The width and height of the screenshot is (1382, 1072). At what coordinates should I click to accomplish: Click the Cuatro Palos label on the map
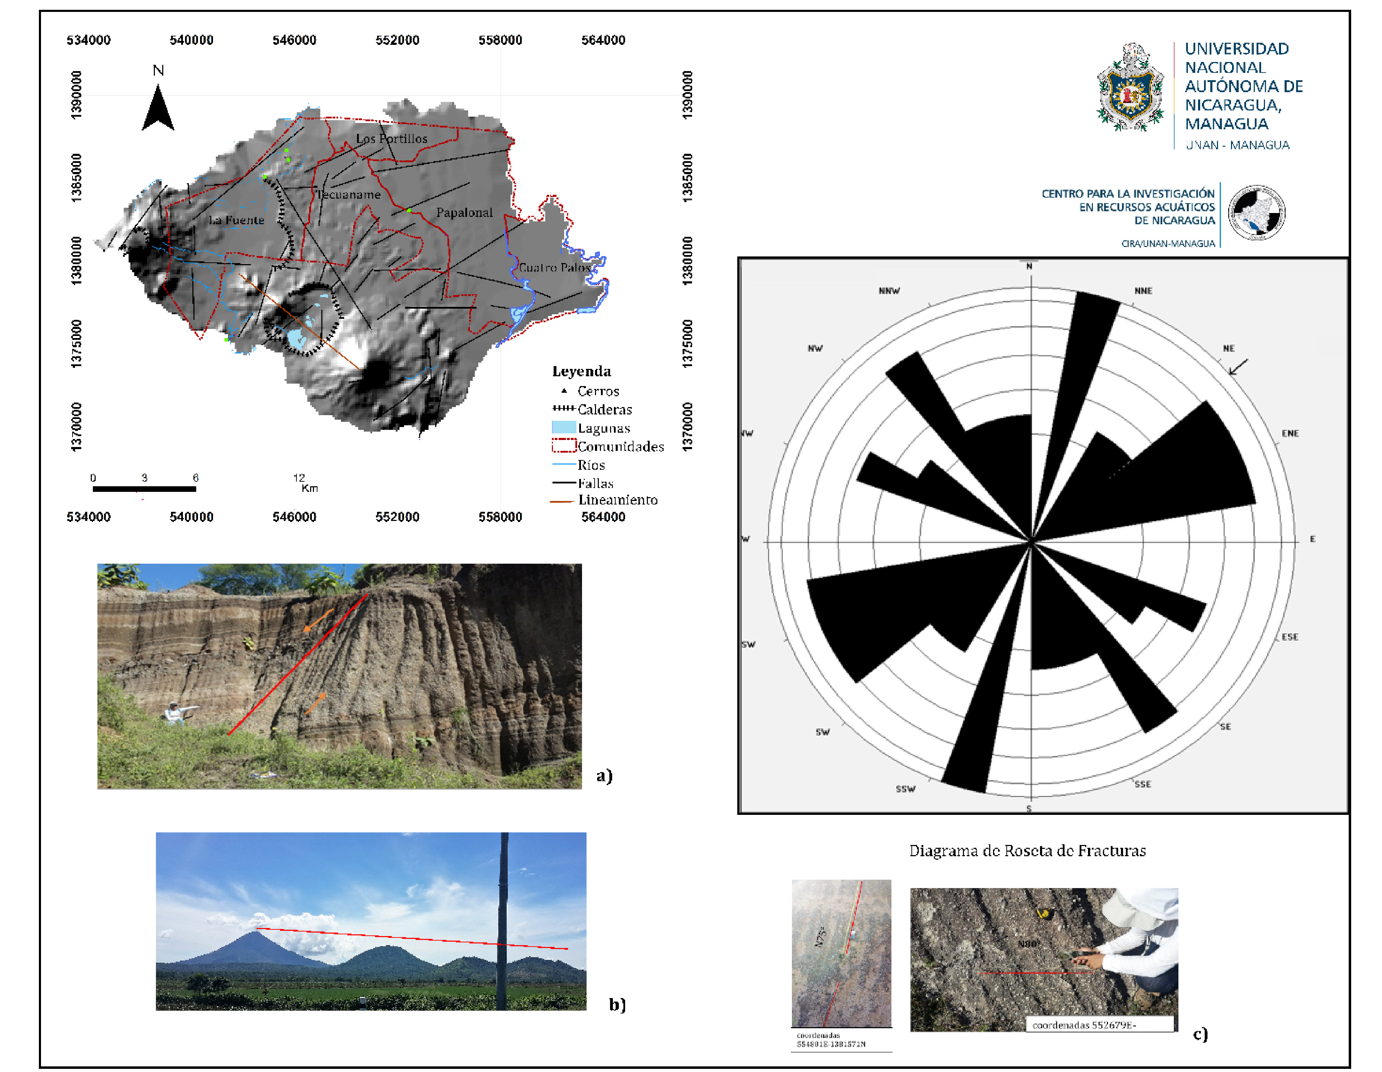(x=554, y=268)
